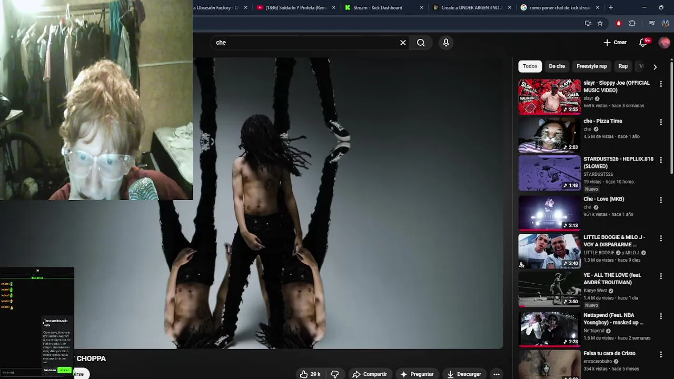Open media controls icon in browser toolbar
This screenshot has width=674, height=379.
pos(652,23)
